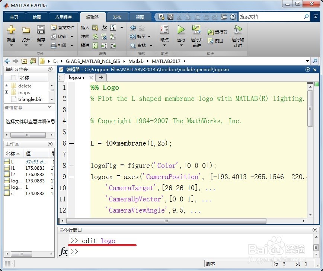Screen dimensions: 323x271
Task: Open the View (视图) tab
Action: click(140, 17)
